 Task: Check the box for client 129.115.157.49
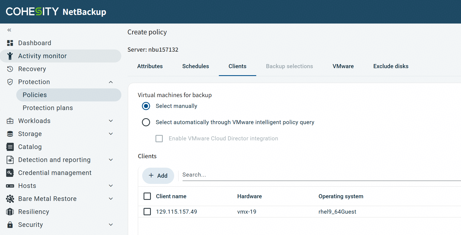147,211
